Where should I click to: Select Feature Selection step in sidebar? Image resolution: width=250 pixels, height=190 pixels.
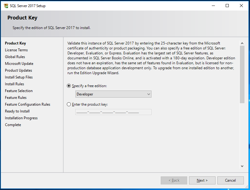[x=19, y=91]
